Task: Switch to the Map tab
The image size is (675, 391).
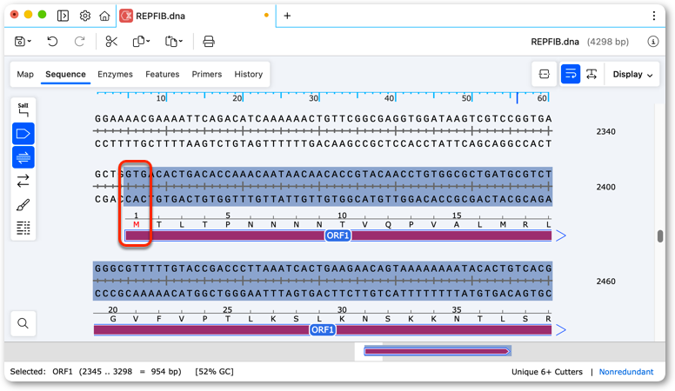Action: tap(25, 75)
